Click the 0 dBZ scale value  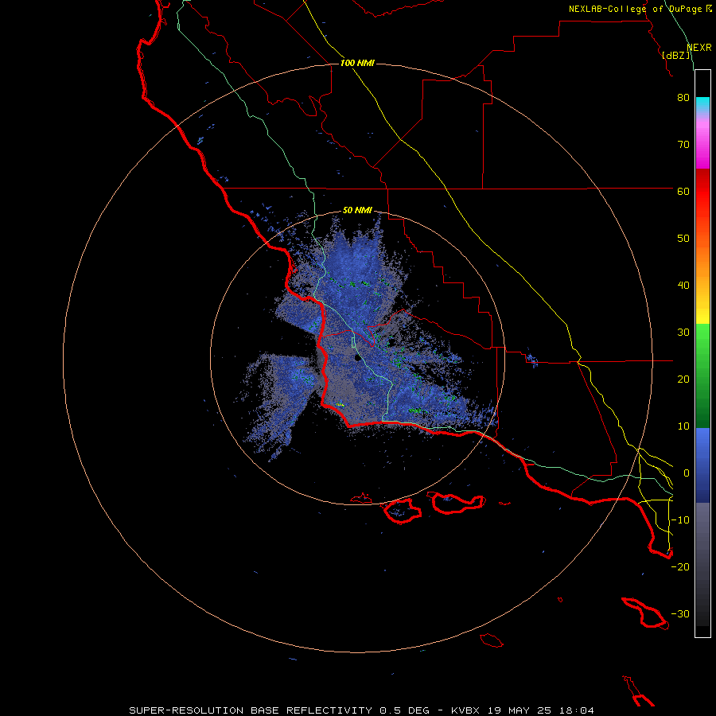point(687,473)
